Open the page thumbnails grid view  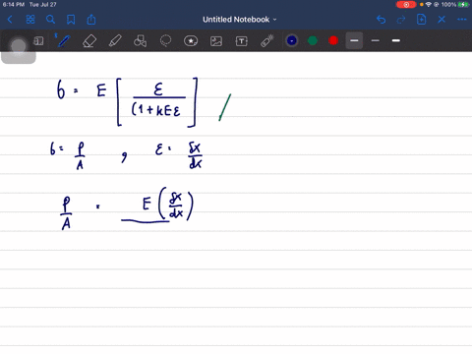30,20
